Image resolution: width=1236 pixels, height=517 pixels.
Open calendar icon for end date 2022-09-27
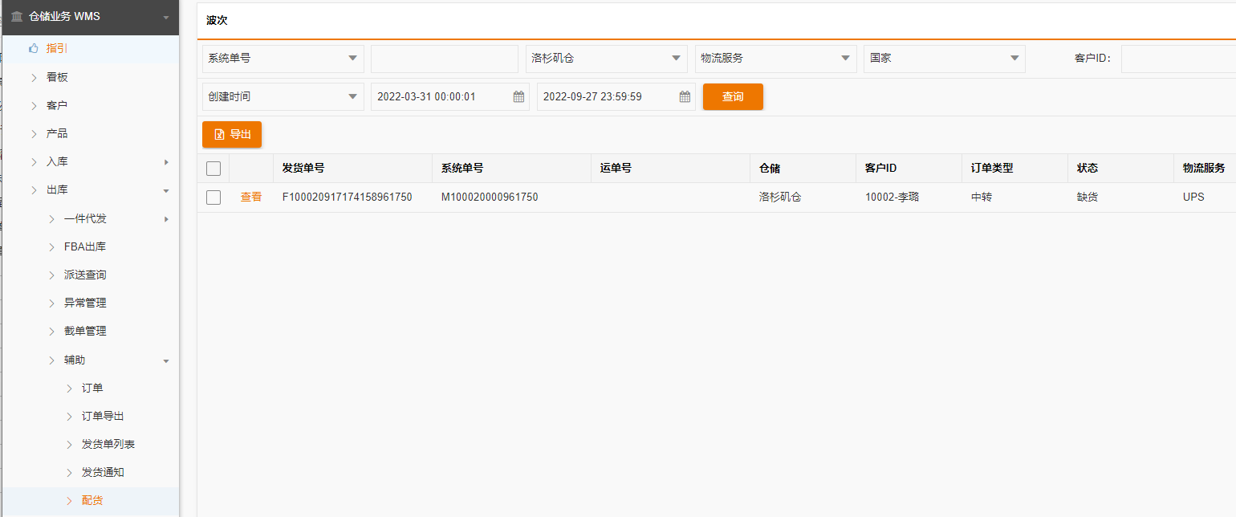click(x=685, y=96)
